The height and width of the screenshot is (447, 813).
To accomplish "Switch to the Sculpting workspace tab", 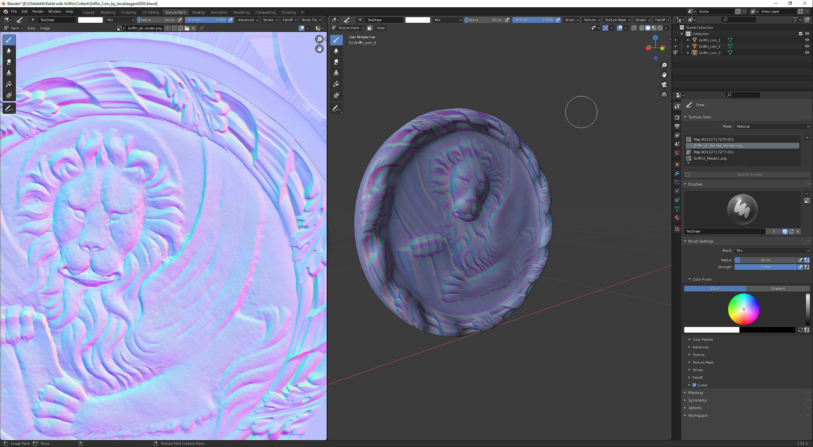I will [129, 12].
